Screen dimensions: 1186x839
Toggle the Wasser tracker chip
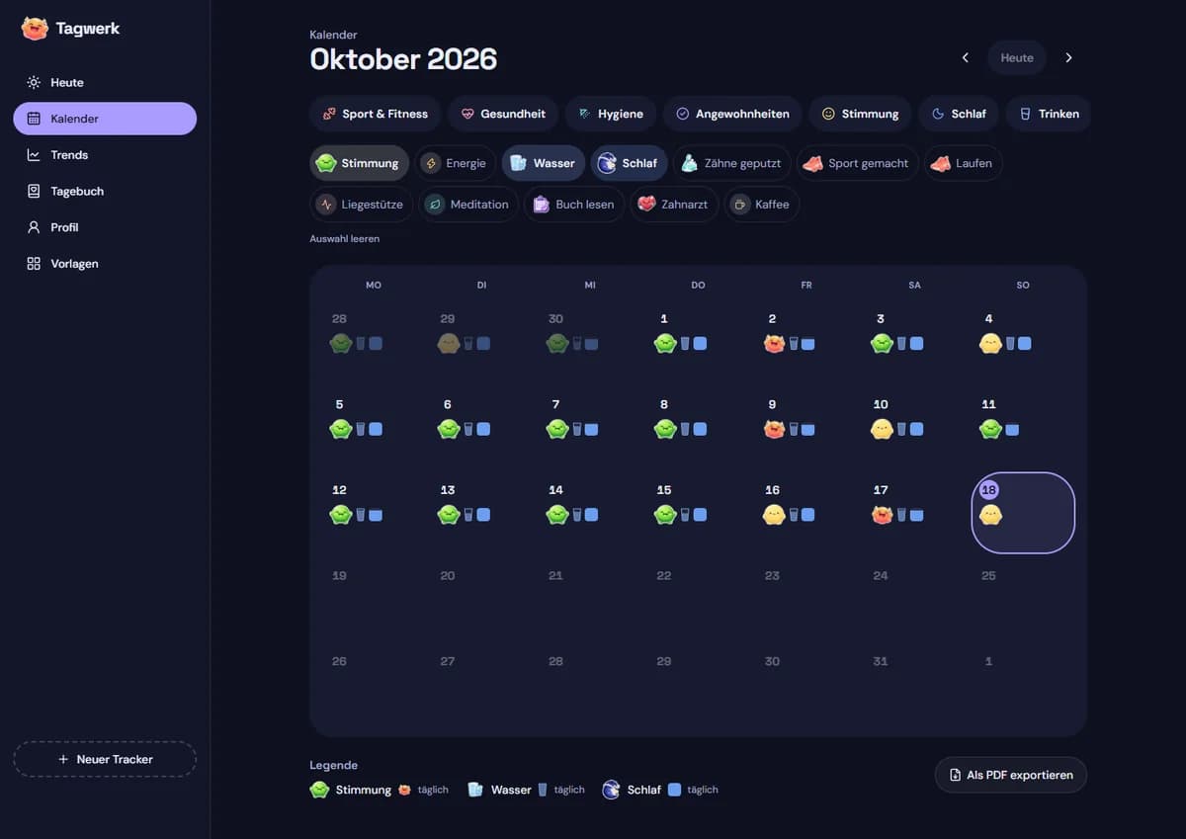(x=544, y=163)
